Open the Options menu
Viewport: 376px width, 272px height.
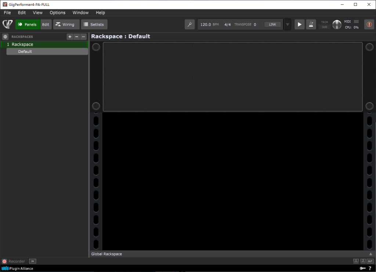(58, 13)
